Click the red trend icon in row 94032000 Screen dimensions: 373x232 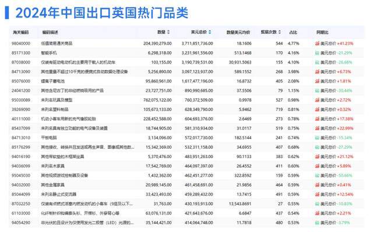pos(317,185)
